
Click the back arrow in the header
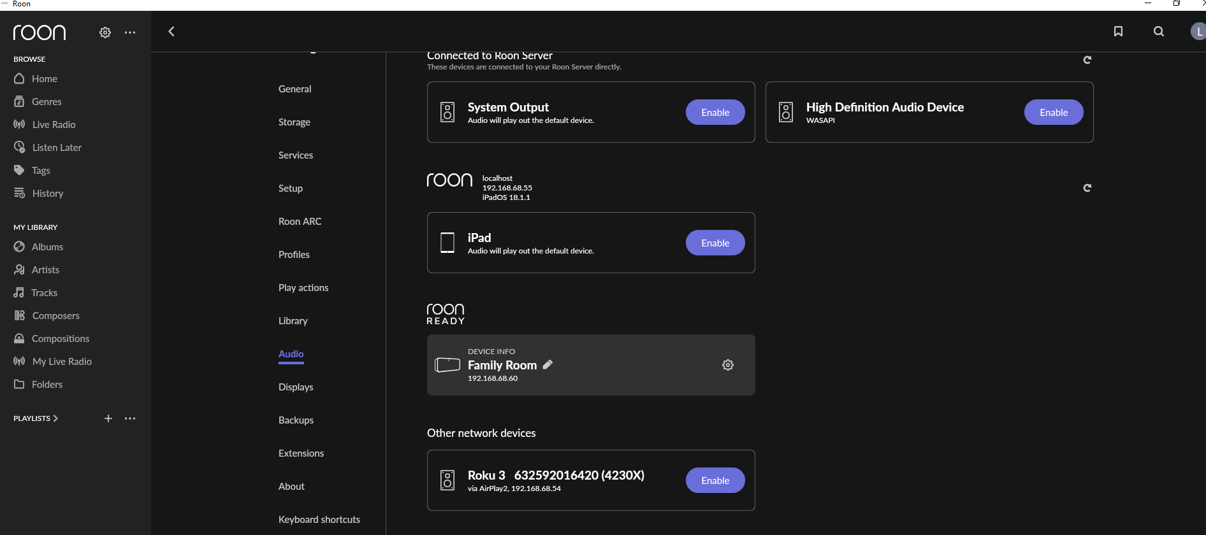click(x=171, y=32)
